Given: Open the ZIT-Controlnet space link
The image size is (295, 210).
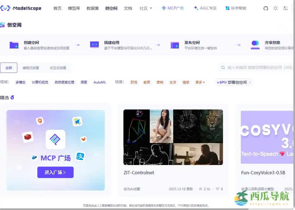Looking at the screenshot, I should point(139,173).
